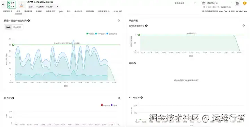
Task: Expand the host and instance dropdown
Action: point(43,7)
